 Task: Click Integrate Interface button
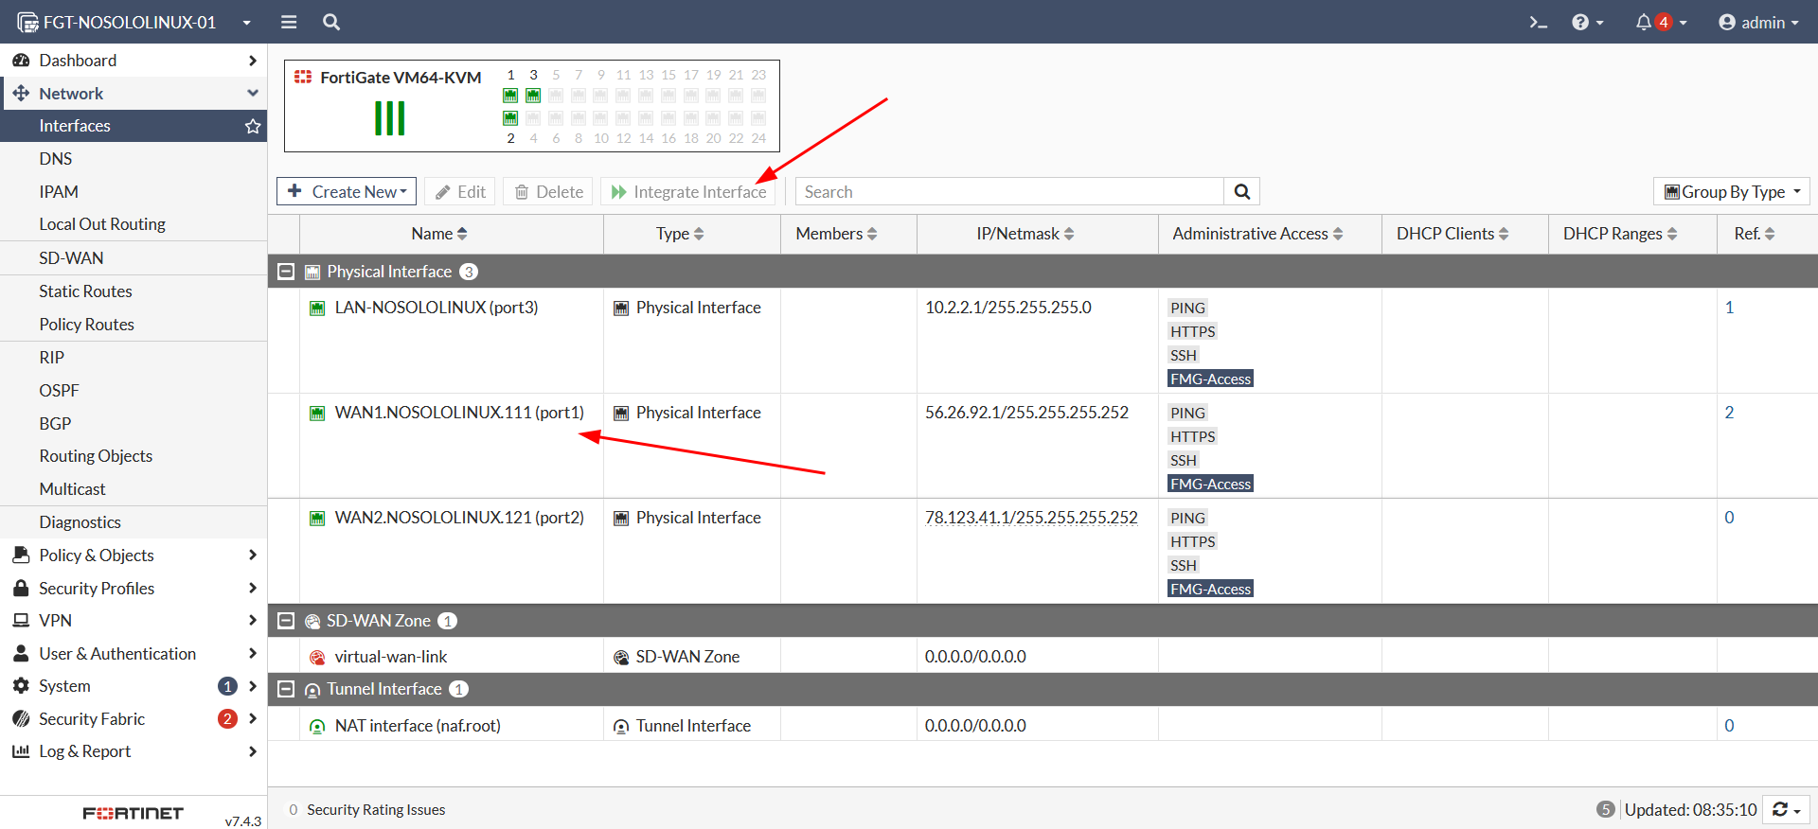pos(688,191)
